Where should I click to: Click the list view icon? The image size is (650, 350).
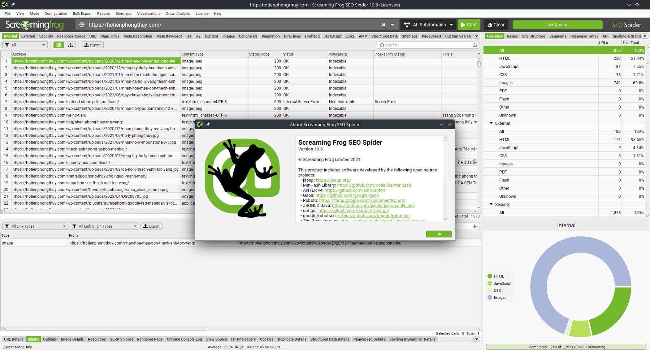pos(59,45)
